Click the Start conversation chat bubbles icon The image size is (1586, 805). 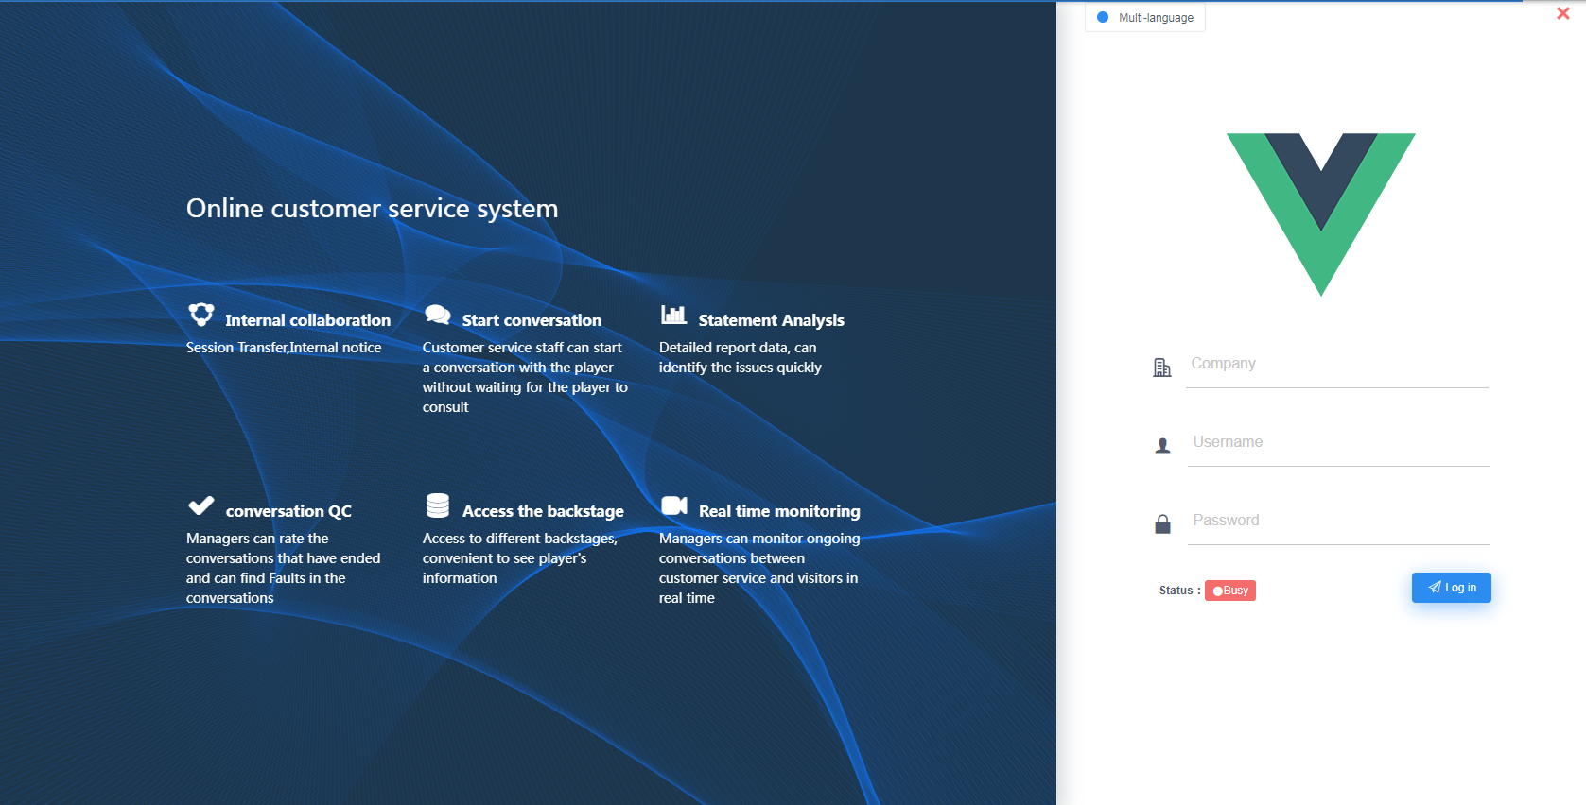[438, 315]
